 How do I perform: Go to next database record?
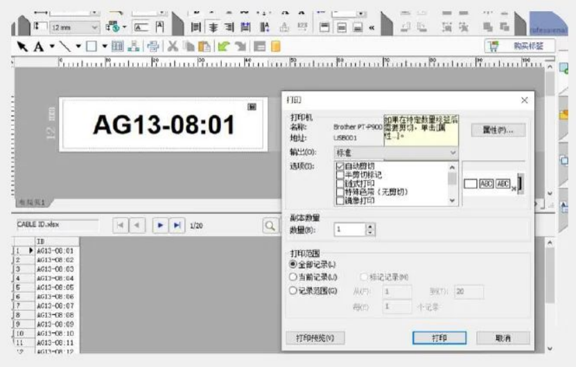pos(159,225)
